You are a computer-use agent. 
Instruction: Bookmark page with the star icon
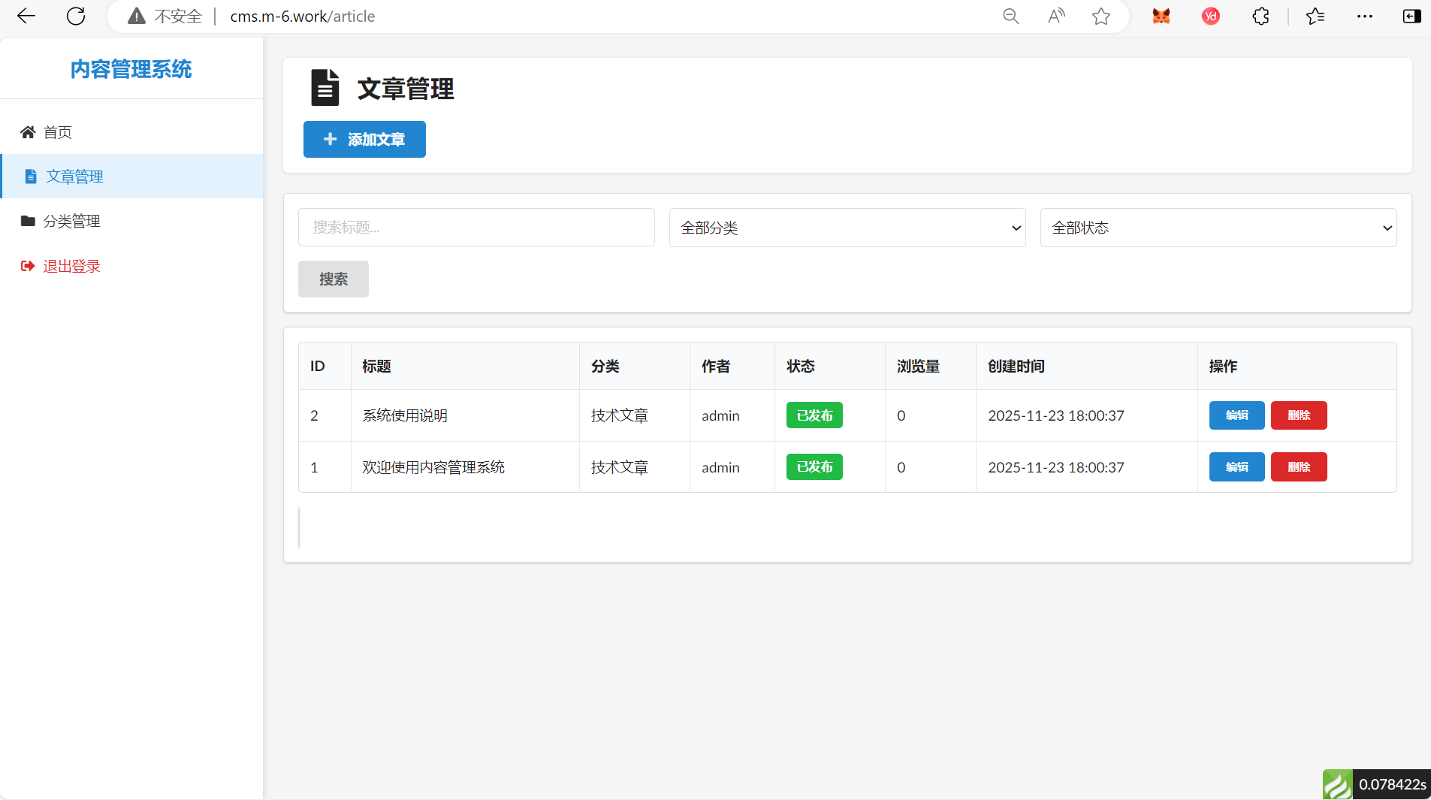(1101, 16)
